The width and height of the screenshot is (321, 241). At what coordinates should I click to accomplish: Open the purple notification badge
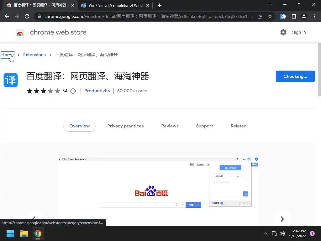[x=312, y=233]
